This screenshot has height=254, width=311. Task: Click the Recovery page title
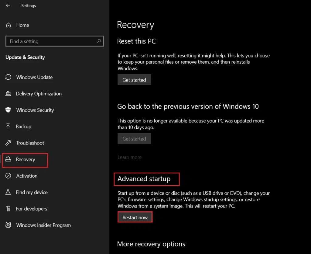(x=135, y=25)
